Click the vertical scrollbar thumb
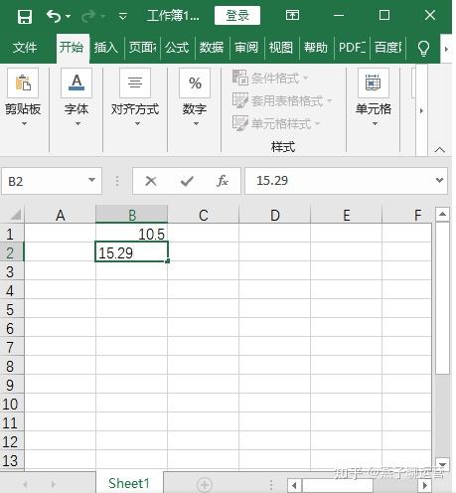Viewport: 456px width, 493px height. click(442, 298)
